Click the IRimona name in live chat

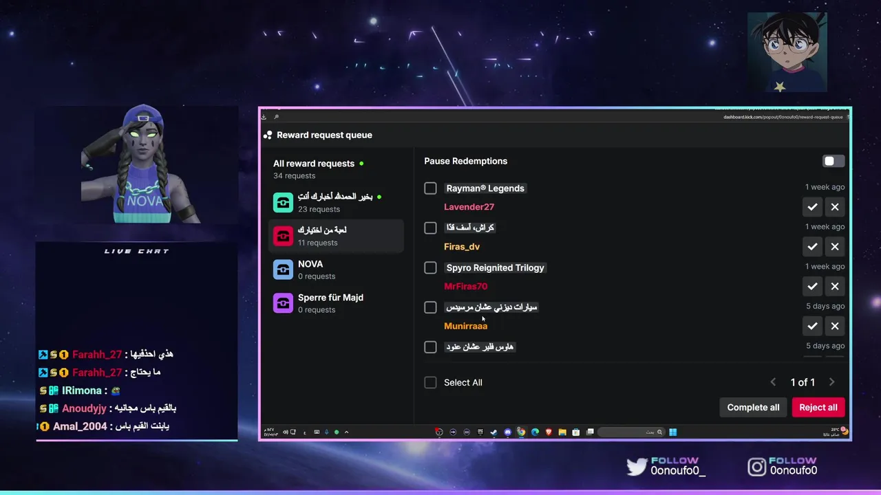81,390
